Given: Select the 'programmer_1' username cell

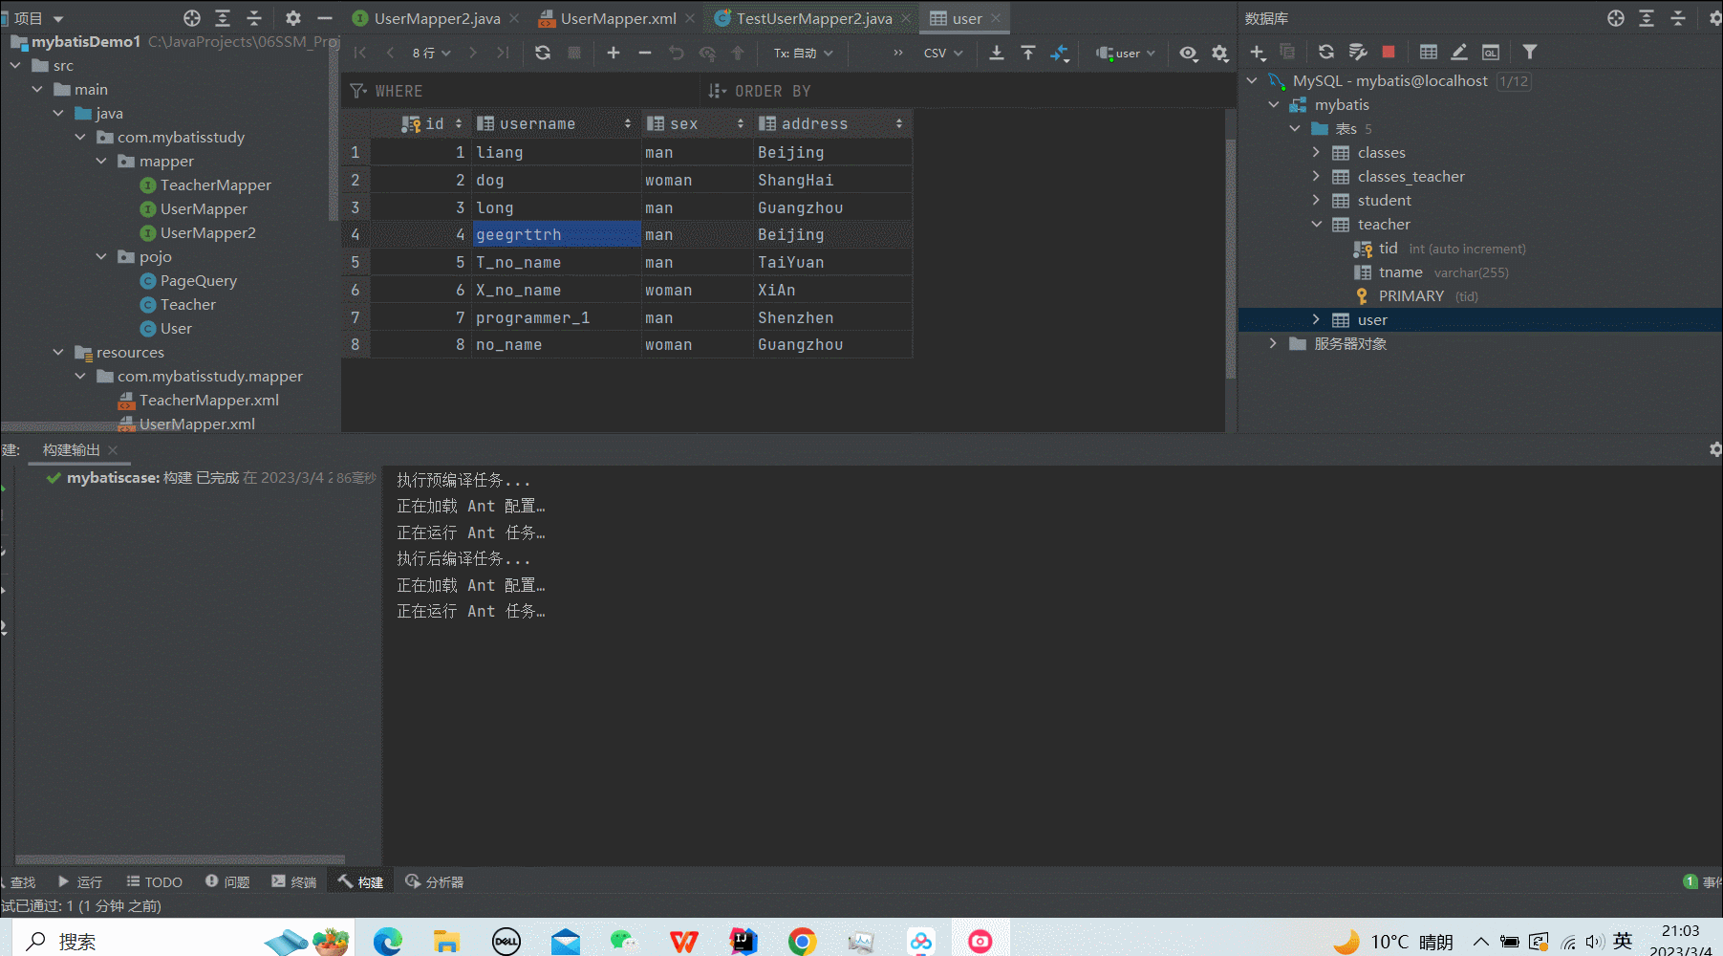Looking at the screenshot, I should point(556,317).
